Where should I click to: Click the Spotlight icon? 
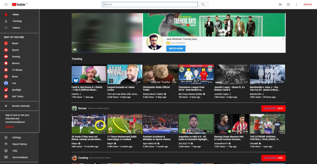click(6, 90)
